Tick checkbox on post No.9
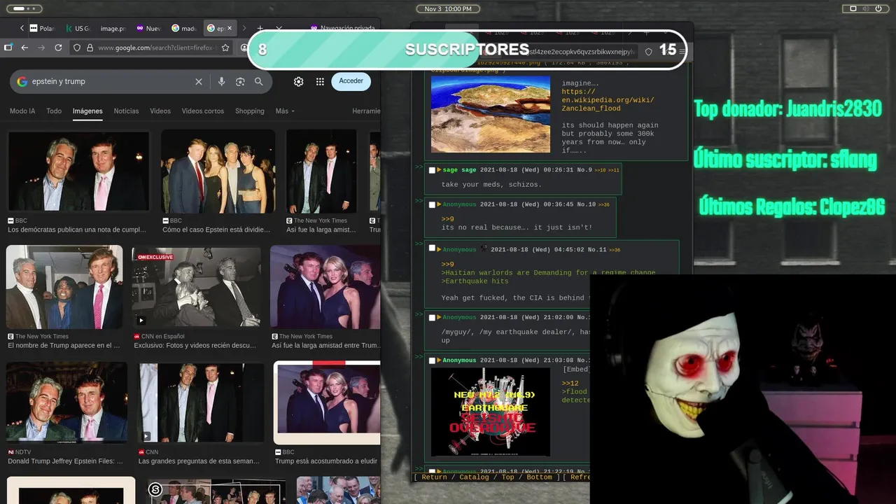The image size is (896, 504). [x=432, y=170]
